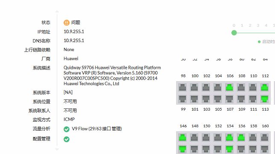Select green port icon 146
Screen dimensions: 275x154
pyautogui.click(x=183, y=137)
